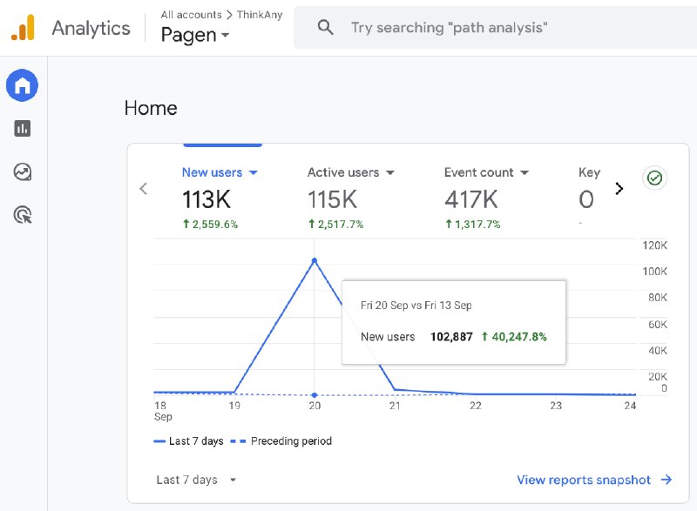This screenshot has height=511, width=697.
Task: Go to All accounts breadcrumb
Action: click(x=191, y=15)
